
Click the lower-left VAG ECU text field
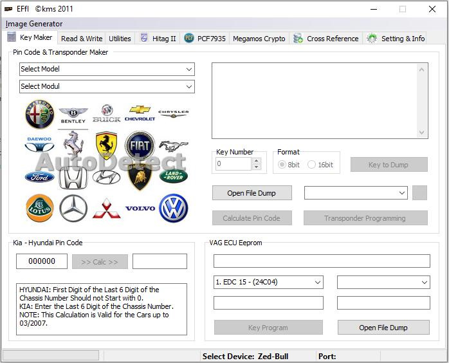[x=268, y=303]
